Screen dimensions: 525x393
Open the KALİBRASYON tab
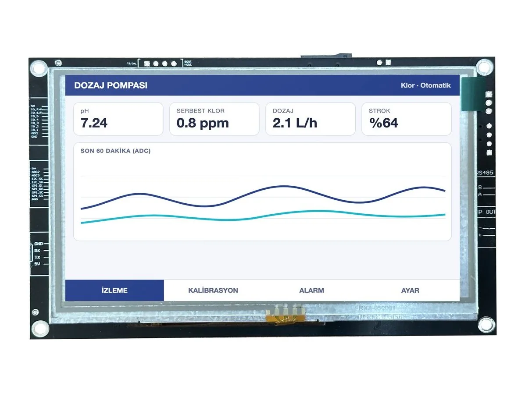click(213, 290)
